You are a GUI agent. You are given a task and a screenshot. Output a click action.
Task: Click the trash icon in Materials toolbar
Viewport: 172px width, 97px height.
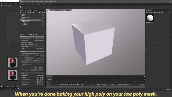pos(157,13)
